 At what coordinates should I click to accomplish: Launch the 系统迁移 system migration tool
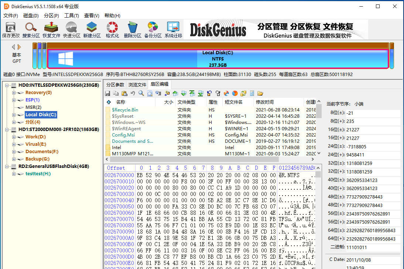(x=172, y=29)
